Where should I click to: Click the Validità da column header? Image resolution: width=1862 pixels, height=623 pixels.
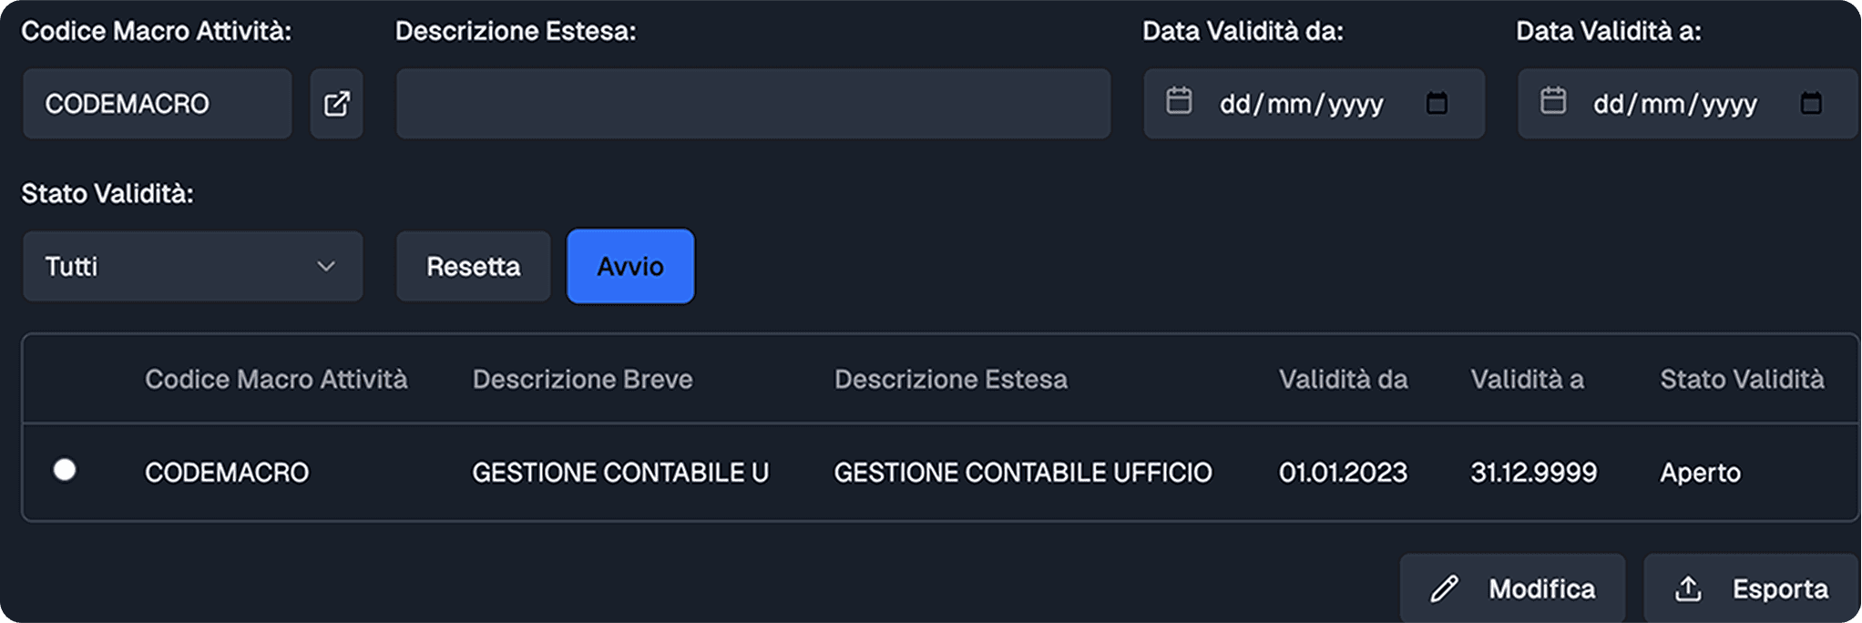point(1343,380)
